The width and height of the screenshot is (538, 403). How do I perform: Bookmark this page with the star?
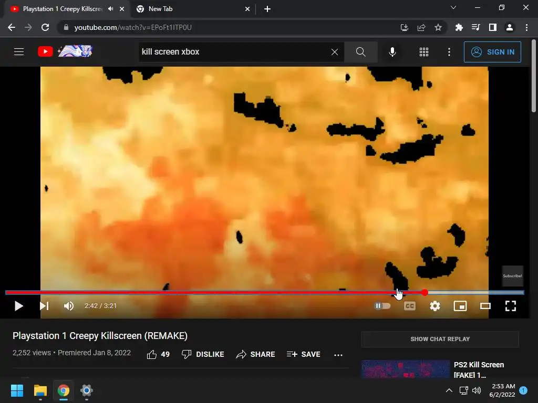(x=438, y=27)
